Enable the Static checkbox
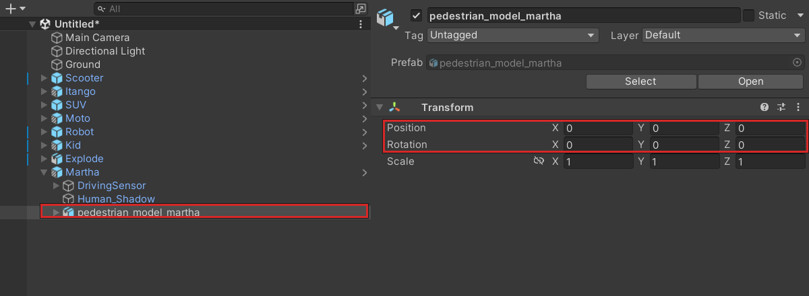This screenshot has height=296, width=809. pyautogui.click(x=748, y=15)
